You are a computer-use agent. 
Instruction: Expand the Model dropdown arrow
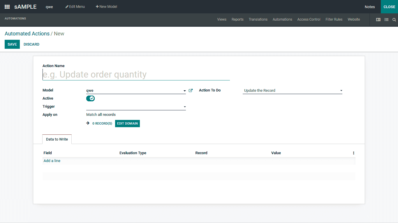pyautogui.click(x=184, y=90)
